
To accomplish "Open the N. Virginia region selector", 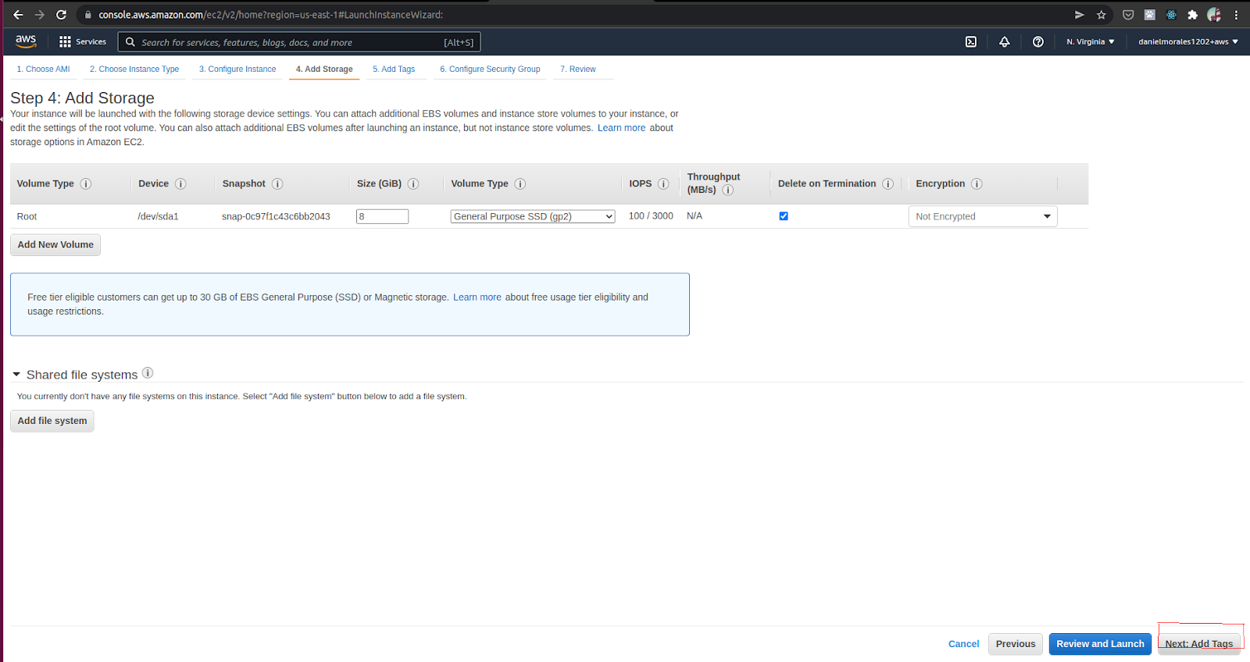I will tap(1091, 42).
